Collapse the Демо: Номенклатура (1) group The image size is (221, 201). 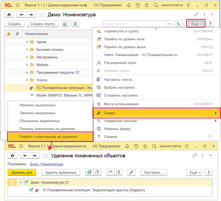(21, 182)
